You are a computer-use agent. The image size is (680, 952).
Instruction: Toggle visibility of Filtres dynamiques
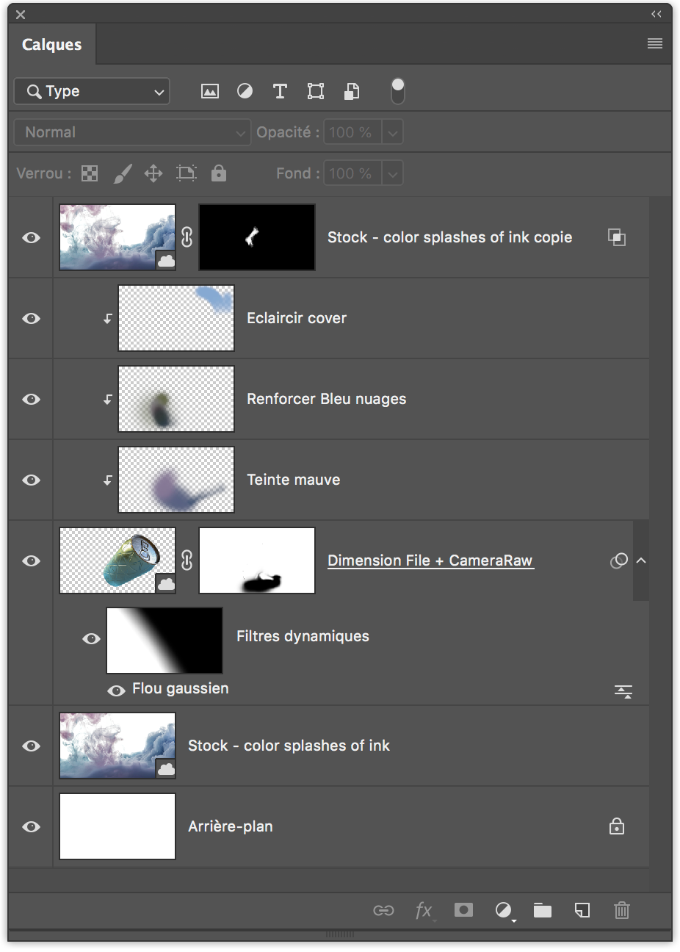tap(91, 638)
